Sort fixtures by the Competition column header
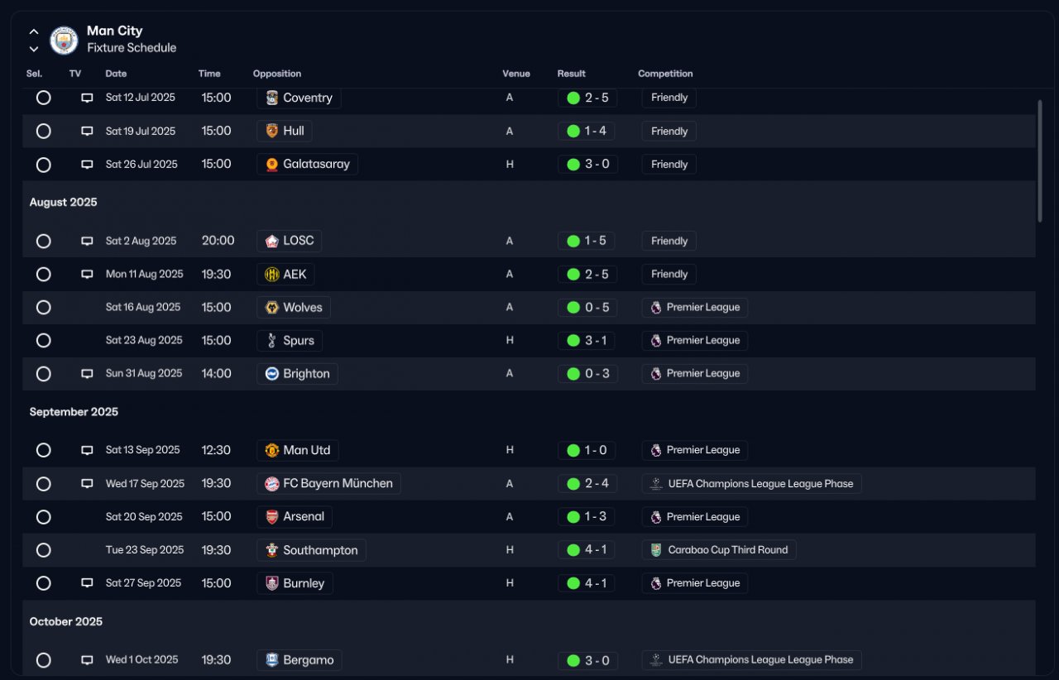This screenshot has height=680, width=1059. click(x=665, y=74)
